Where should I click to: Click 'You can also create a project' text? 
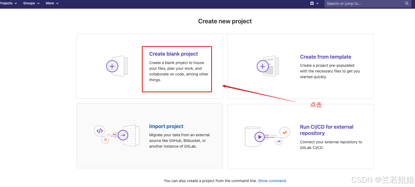(x=210, y=181)
